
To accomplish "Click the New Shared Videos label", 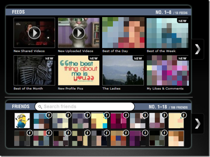I will point(29,51).
